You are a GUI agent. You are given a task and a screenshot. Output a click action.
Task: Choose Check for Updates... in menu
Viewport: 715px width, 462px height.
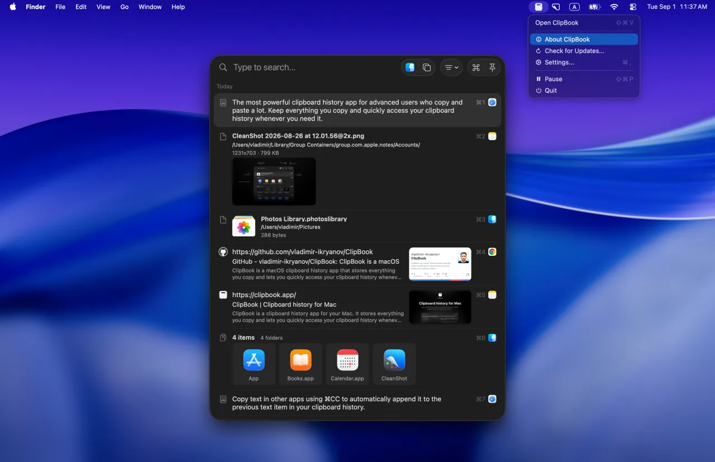coord(584,51)
